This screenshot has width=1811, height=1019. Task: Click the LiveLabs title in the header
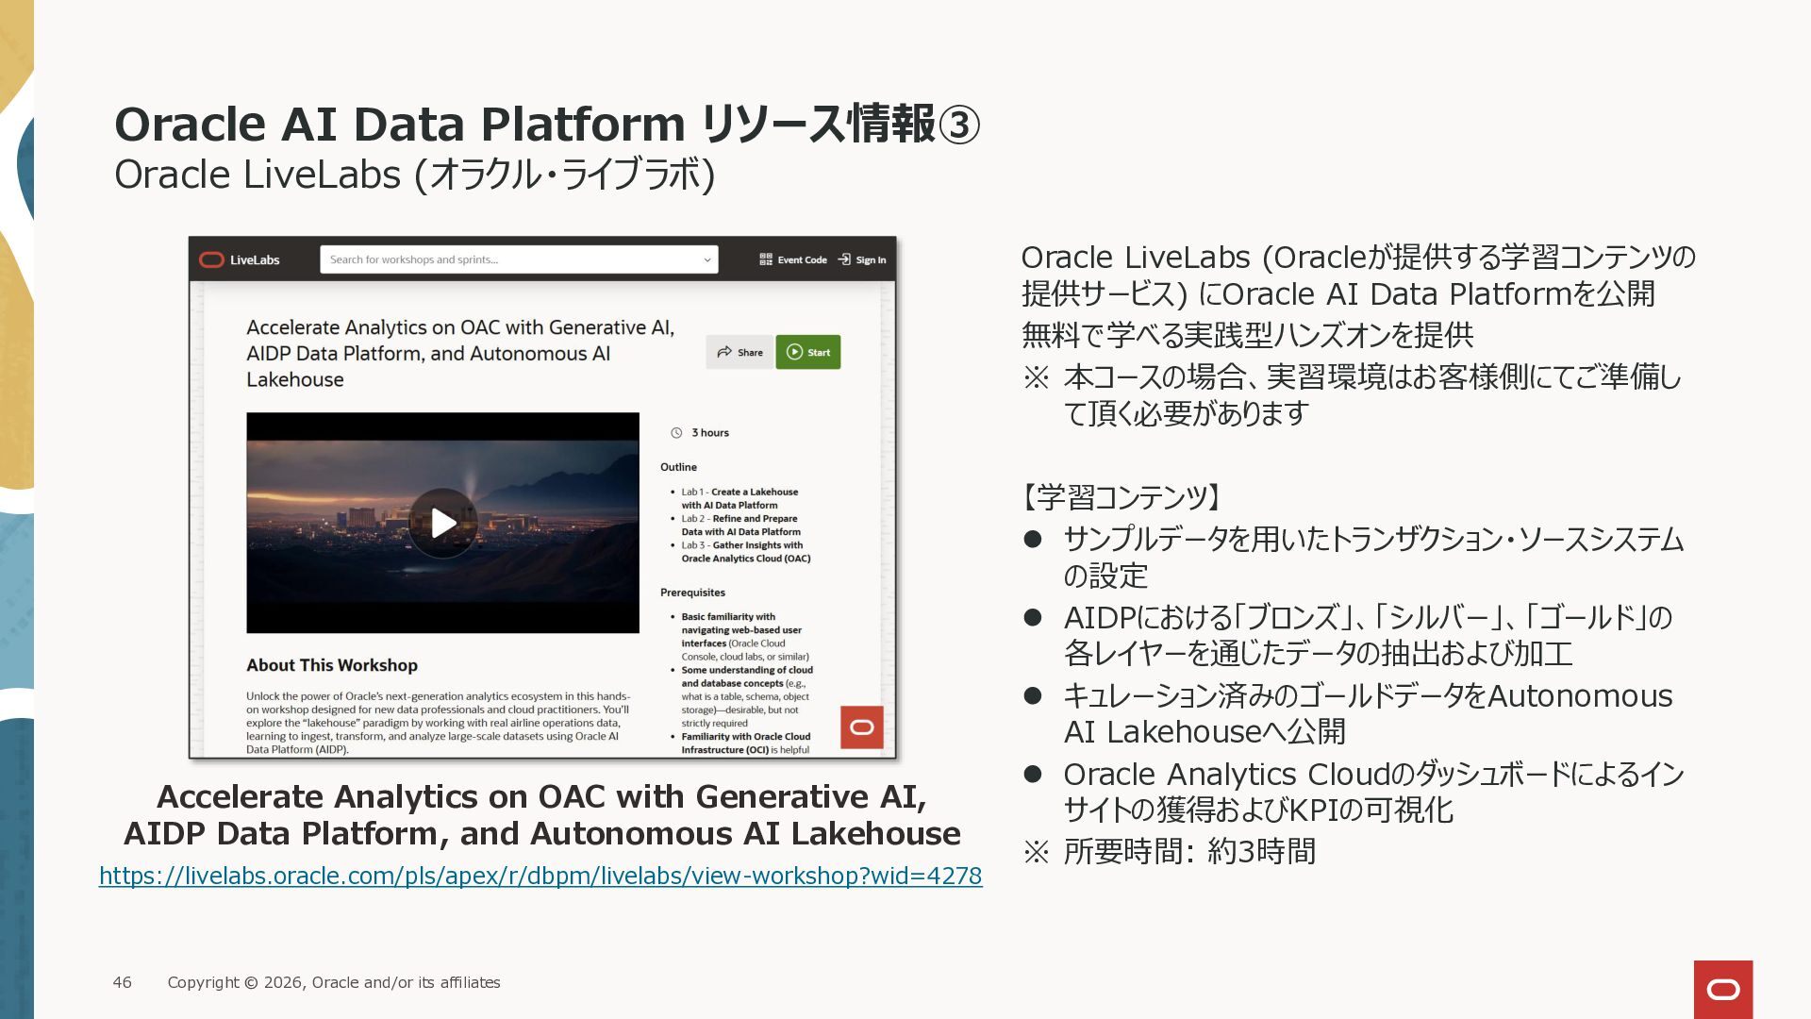click(x=255, y=260)
